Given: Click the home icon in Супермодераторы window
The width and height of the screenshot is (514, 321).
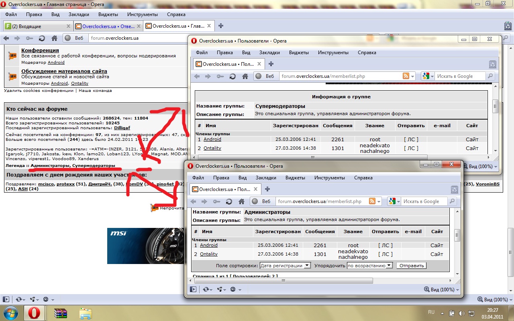Looking at the screenshot, I should [245, 76].
